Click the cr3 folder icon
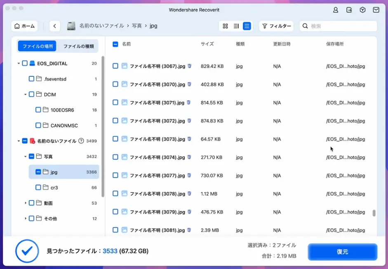Image resolution: width=388 pixels, height=269 pixels. (45, 188)
